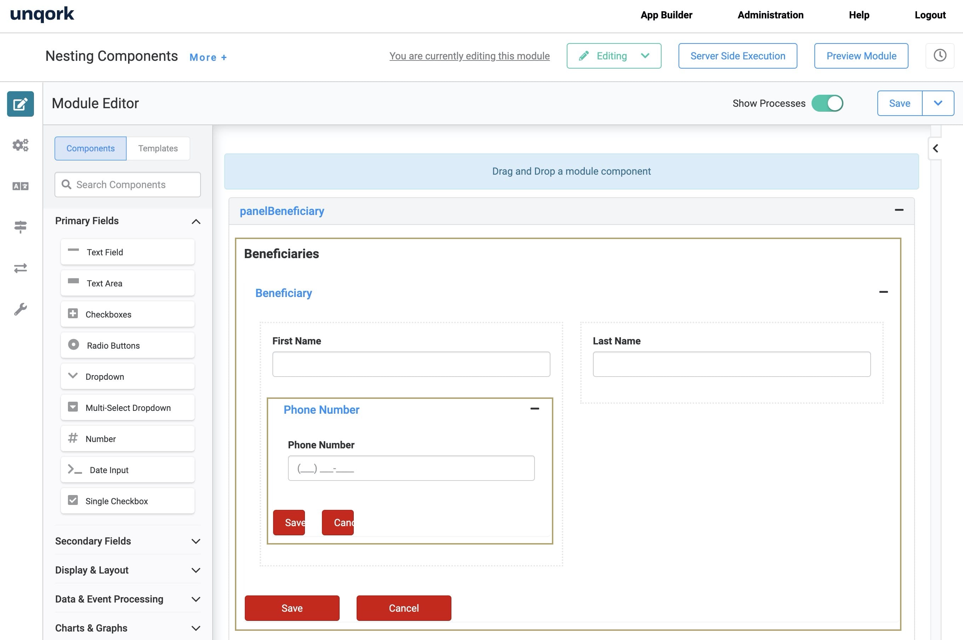This screenshot has width=963, height=640.
Task: Collapse the Beneficiary panel
Action: click(x=883, y=292)
